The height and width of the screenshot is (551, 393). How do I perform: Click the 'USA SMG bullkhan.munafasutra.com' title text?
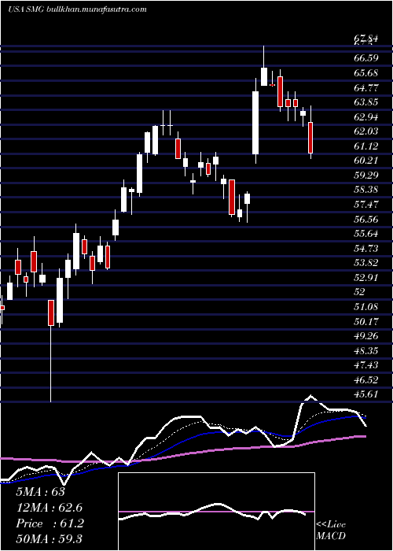pos(77,9)
